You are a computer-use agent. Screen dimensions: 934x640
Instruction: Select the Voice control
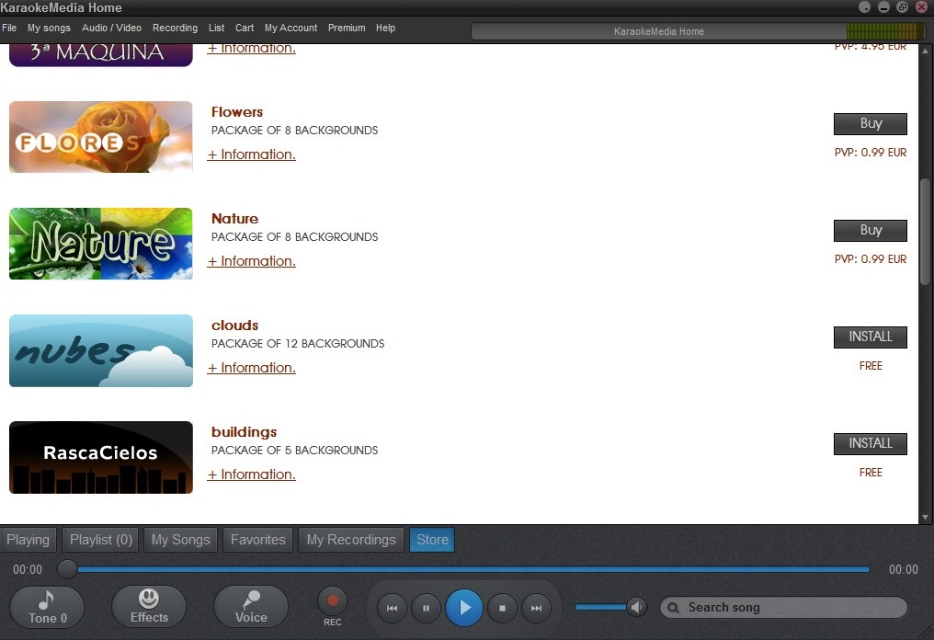250,606
